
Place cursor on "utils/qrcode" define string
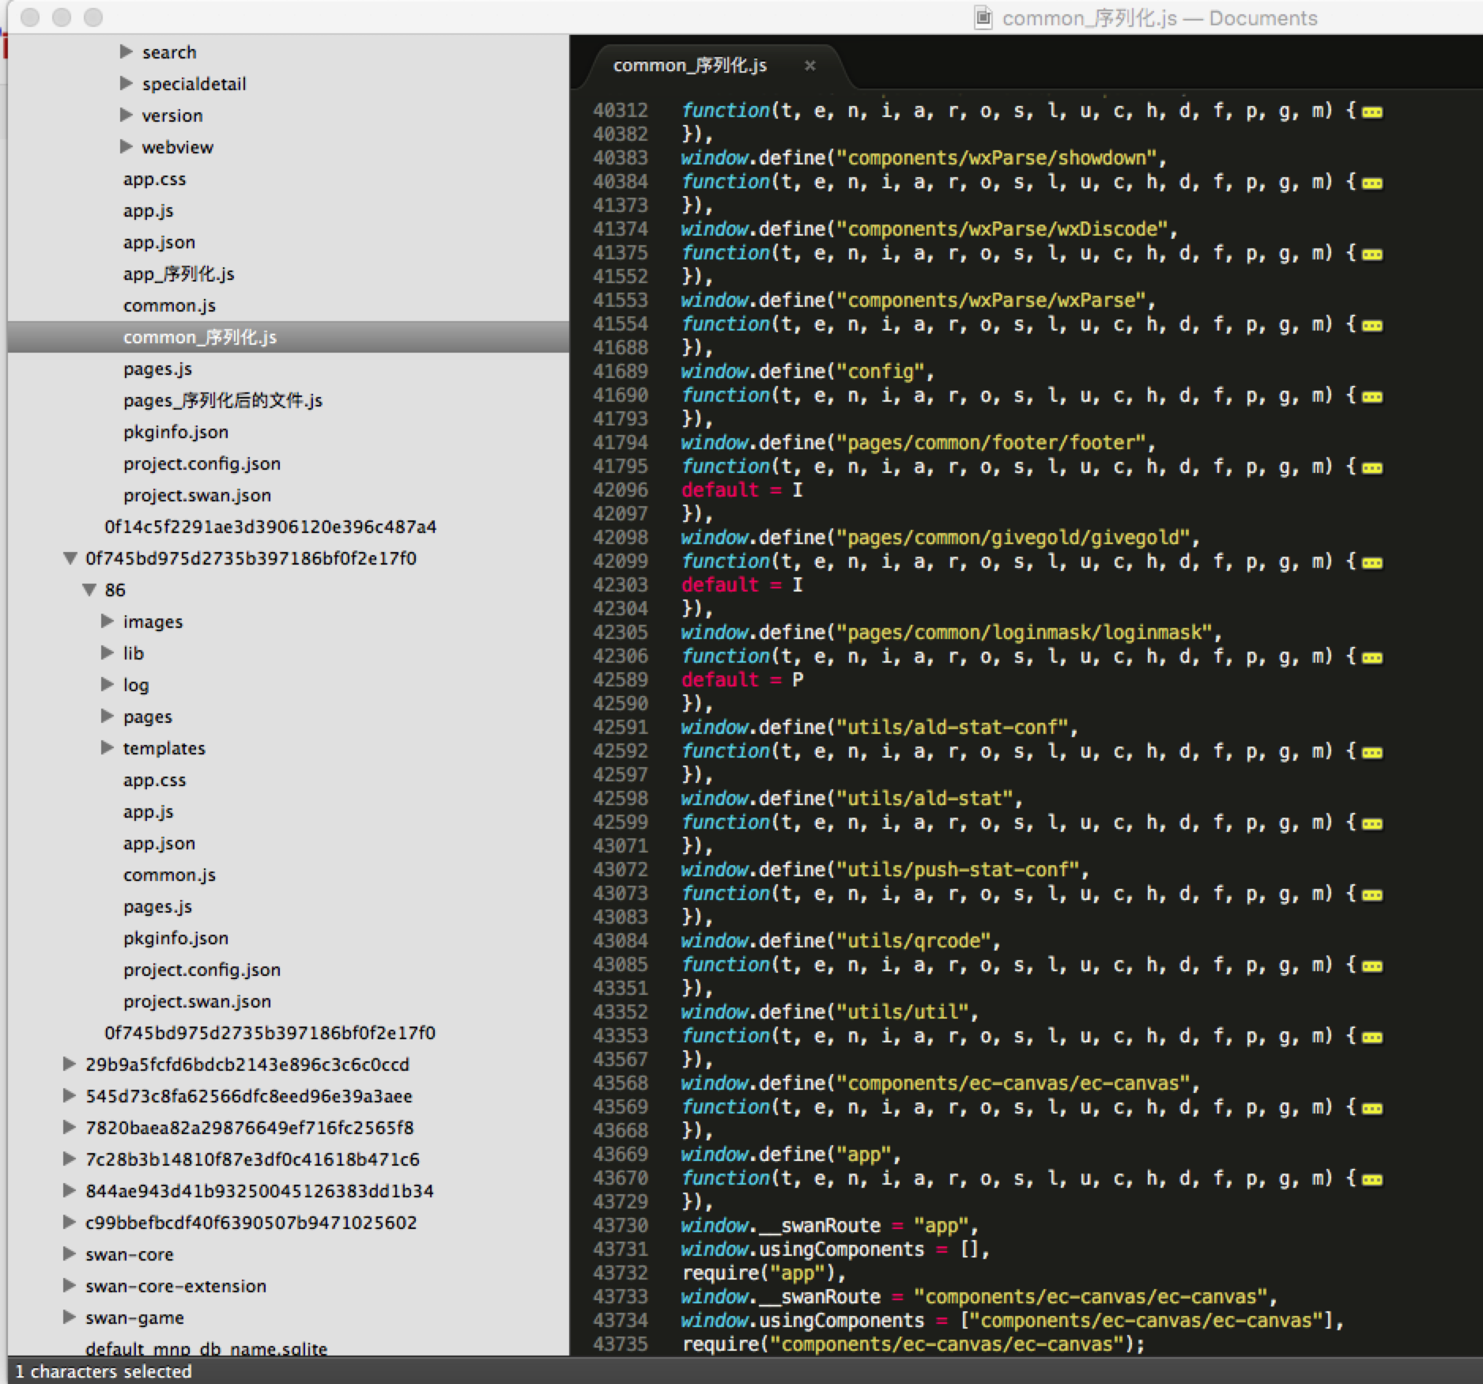pyautogui.click(x=913, y=941)
